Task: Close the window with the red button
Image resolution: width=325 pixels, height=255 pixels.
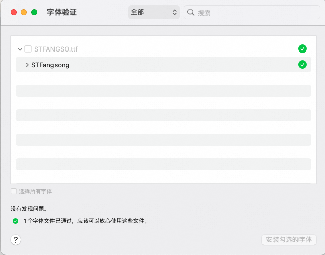Action: pos(14,12)
